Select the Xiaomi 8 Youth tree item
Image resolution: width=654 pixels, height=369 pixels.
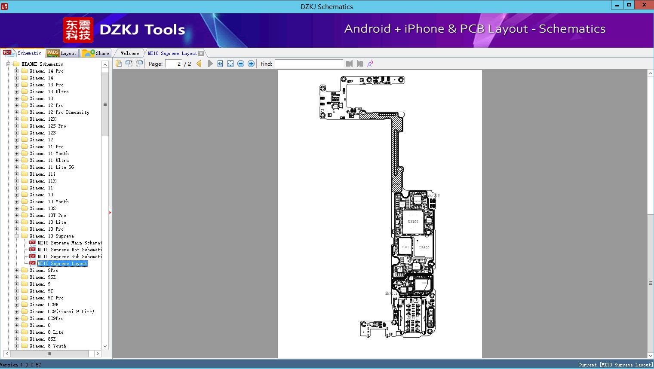click(48, 346)
